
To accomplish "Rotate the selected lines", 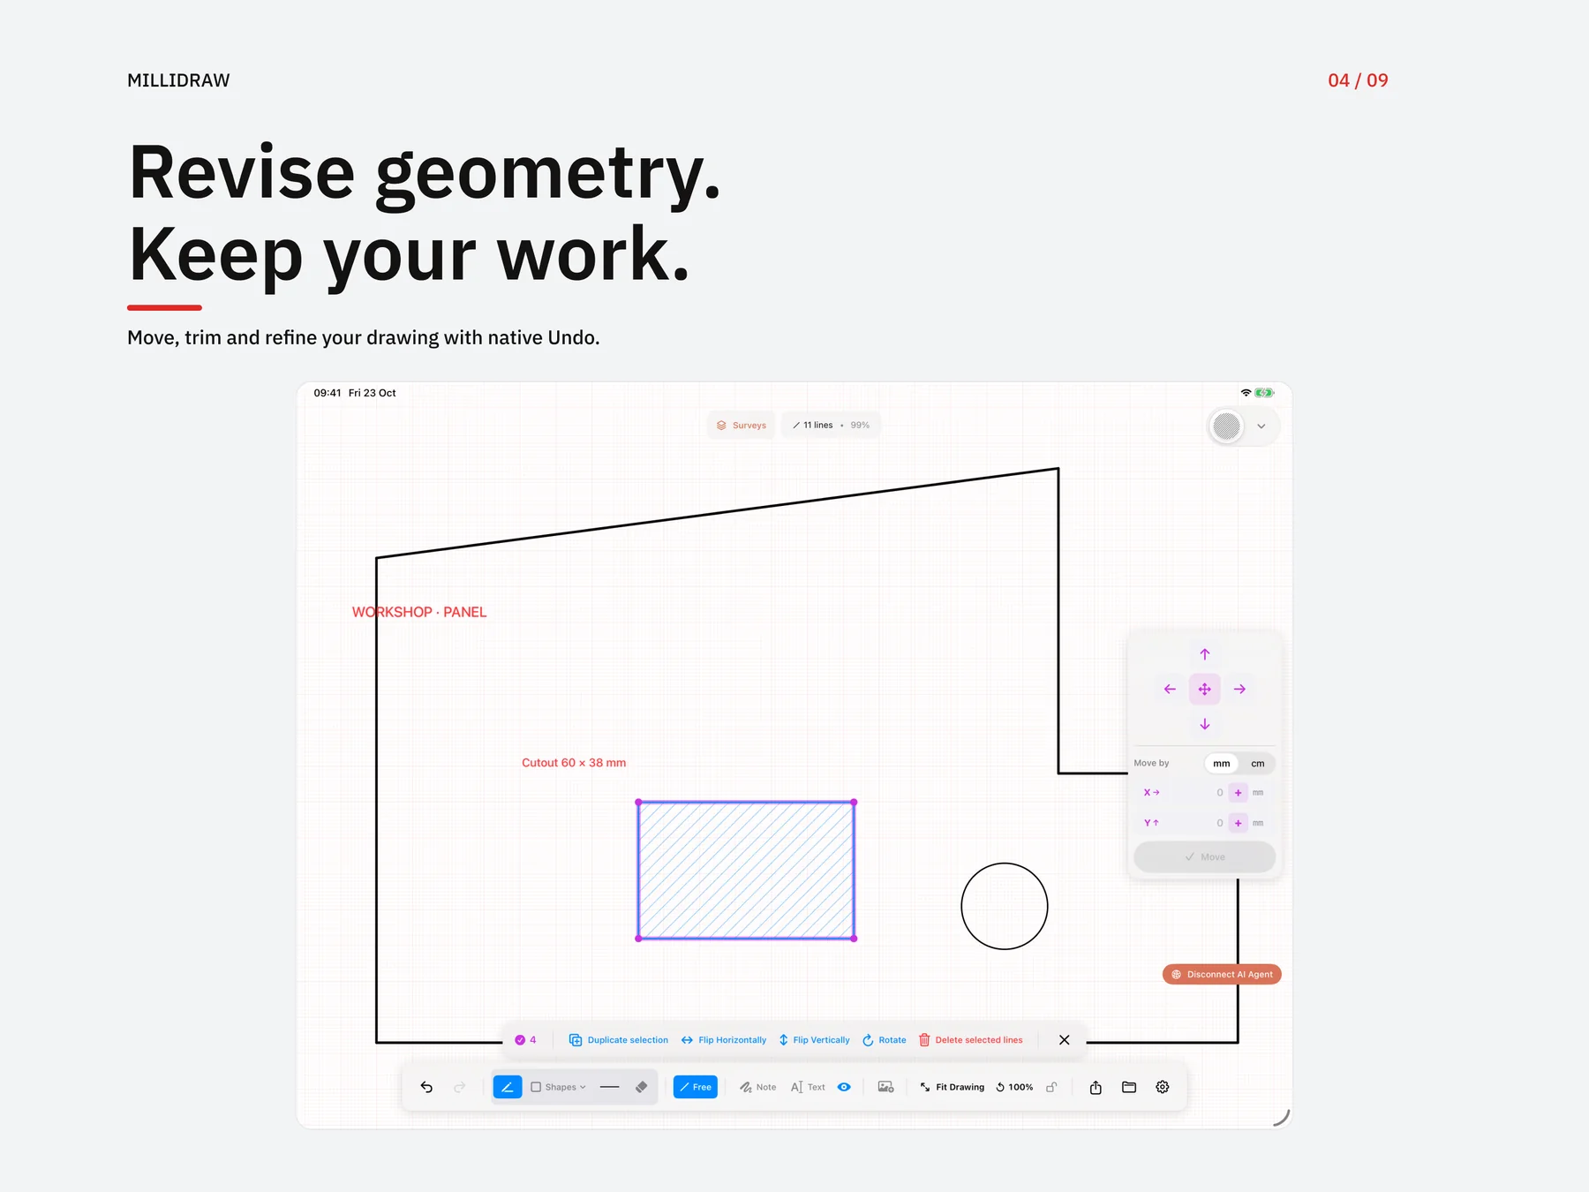I will pyautogui.click(x=885, y=1040).
